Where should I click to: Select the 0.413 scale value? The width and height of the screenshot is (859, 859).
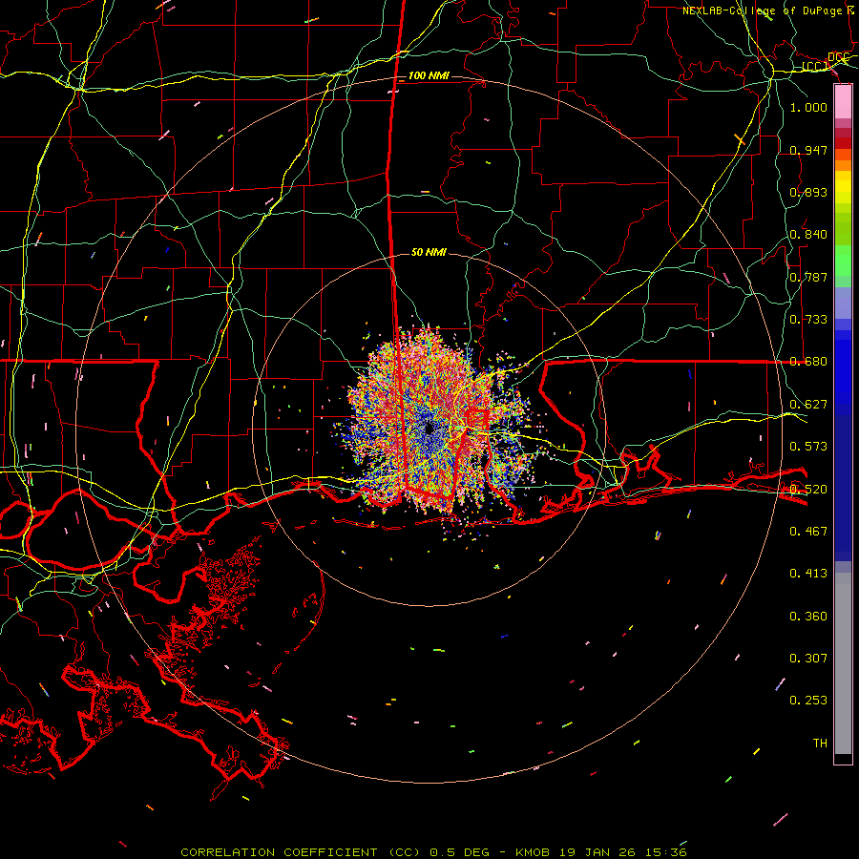808,574
